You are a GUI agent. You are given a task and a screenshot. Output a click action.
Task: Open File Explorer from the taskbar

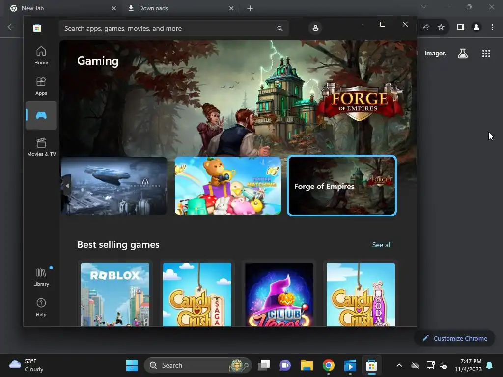tap(307, 365)
